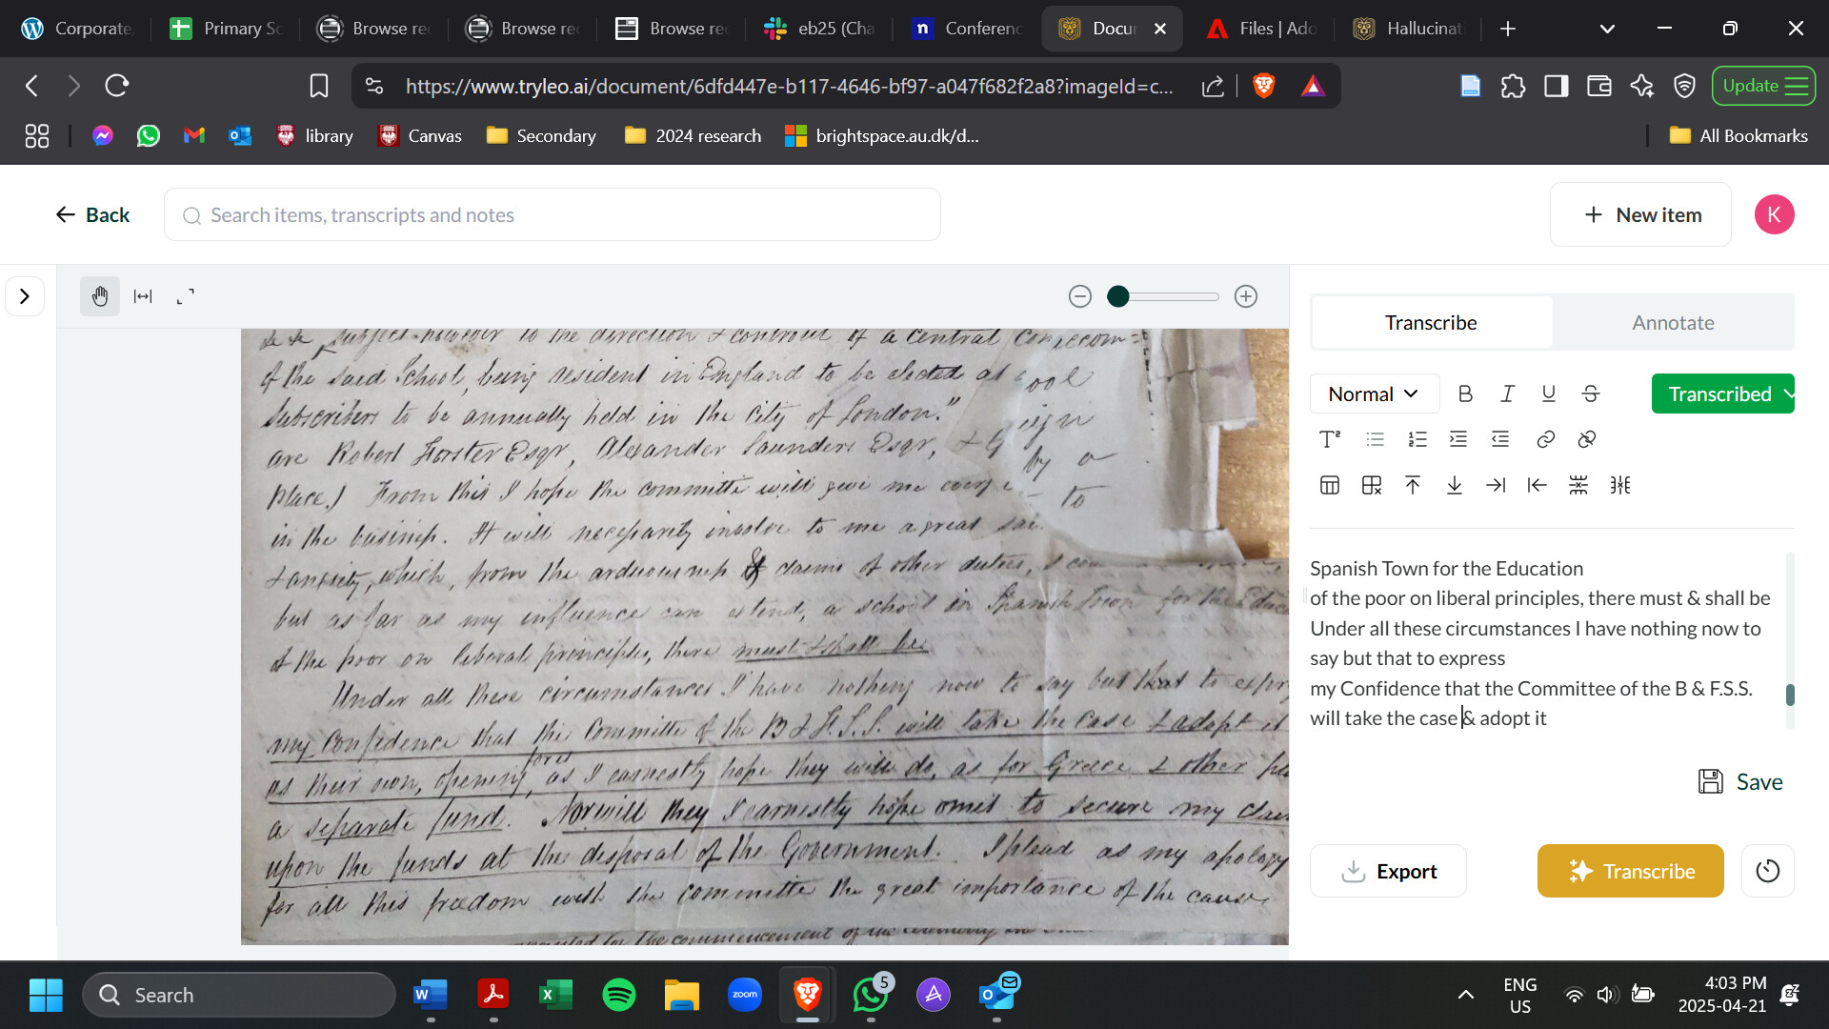Insert a table using the table icon
Screen dimensions: 1829x1029
coord(1330,485)
